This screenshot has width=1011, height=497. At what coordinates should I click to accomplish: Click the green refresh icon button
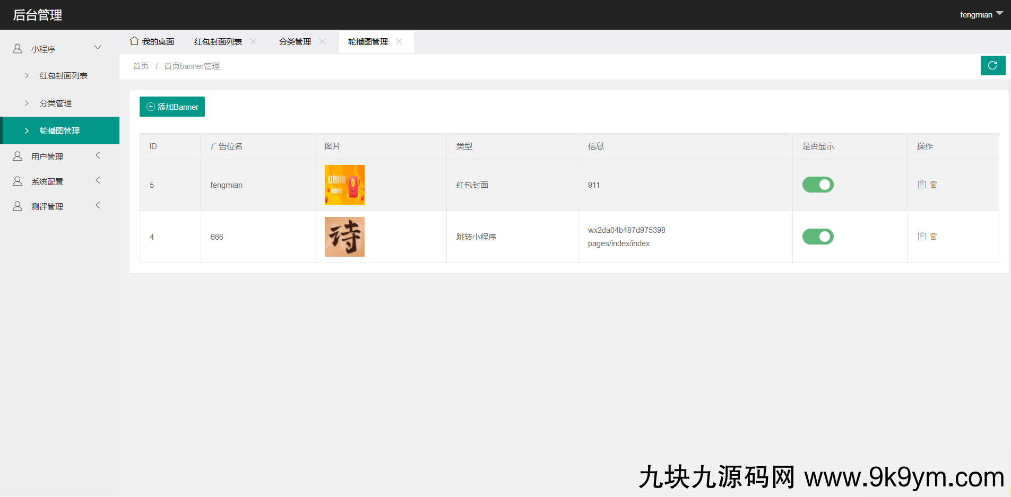click(992, 66)
